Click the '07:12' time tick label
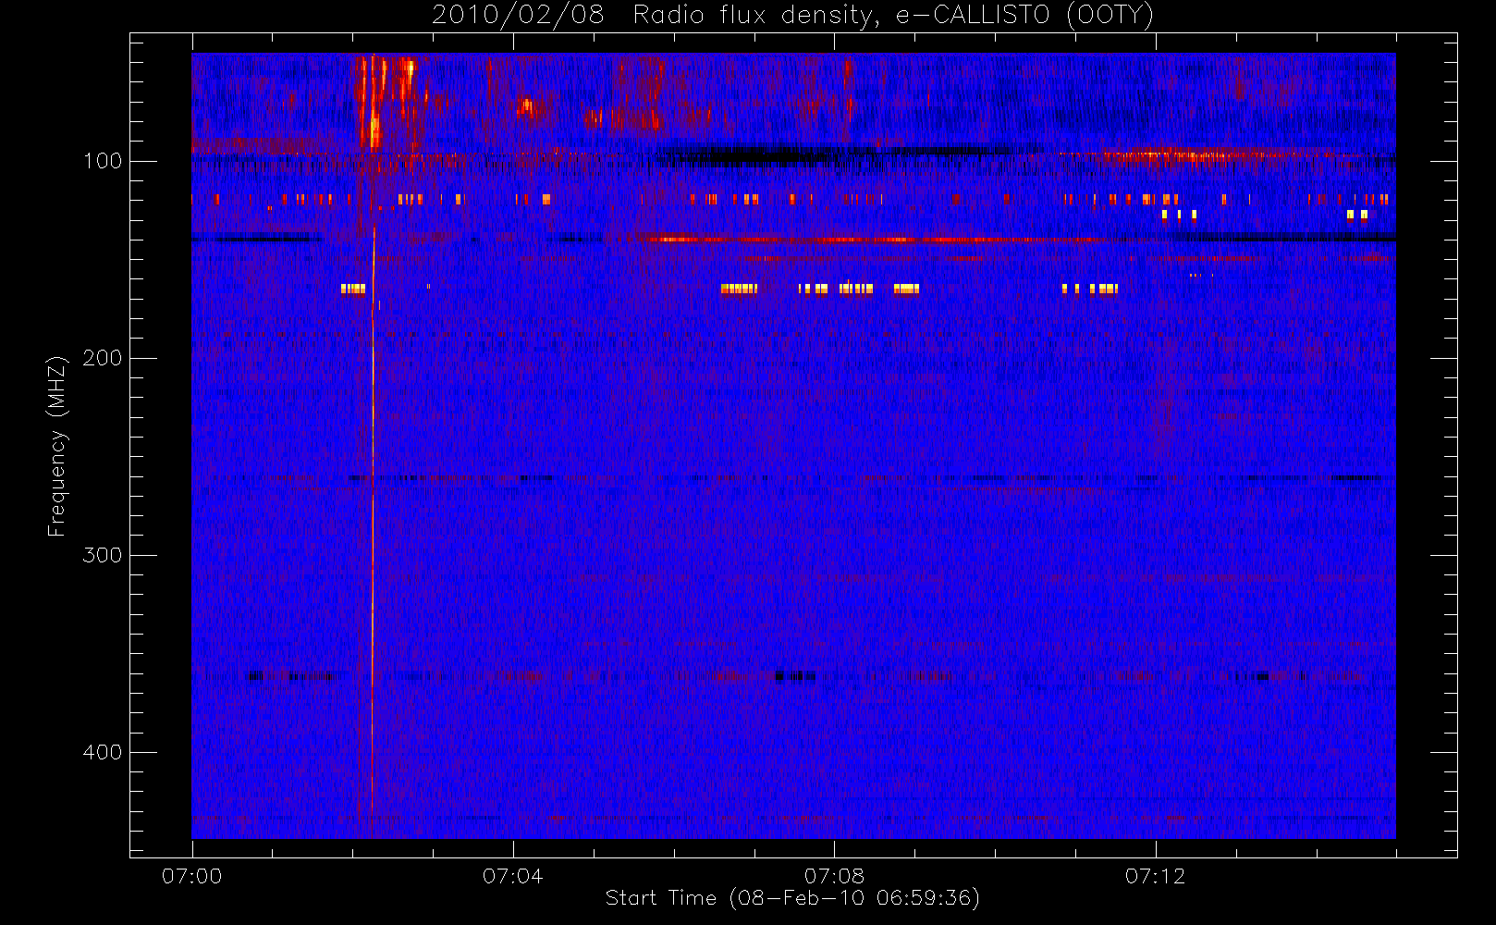1496x925 pixels. point(1155,876)
